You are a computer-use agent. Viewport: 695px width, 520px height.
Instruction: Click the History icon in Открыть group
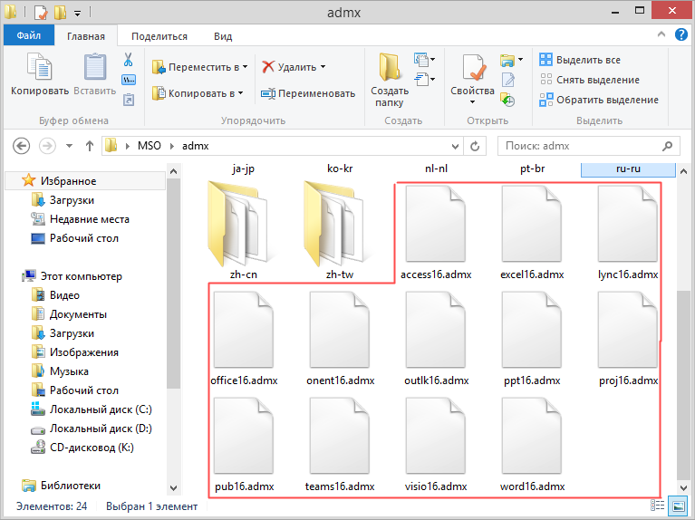507,100
